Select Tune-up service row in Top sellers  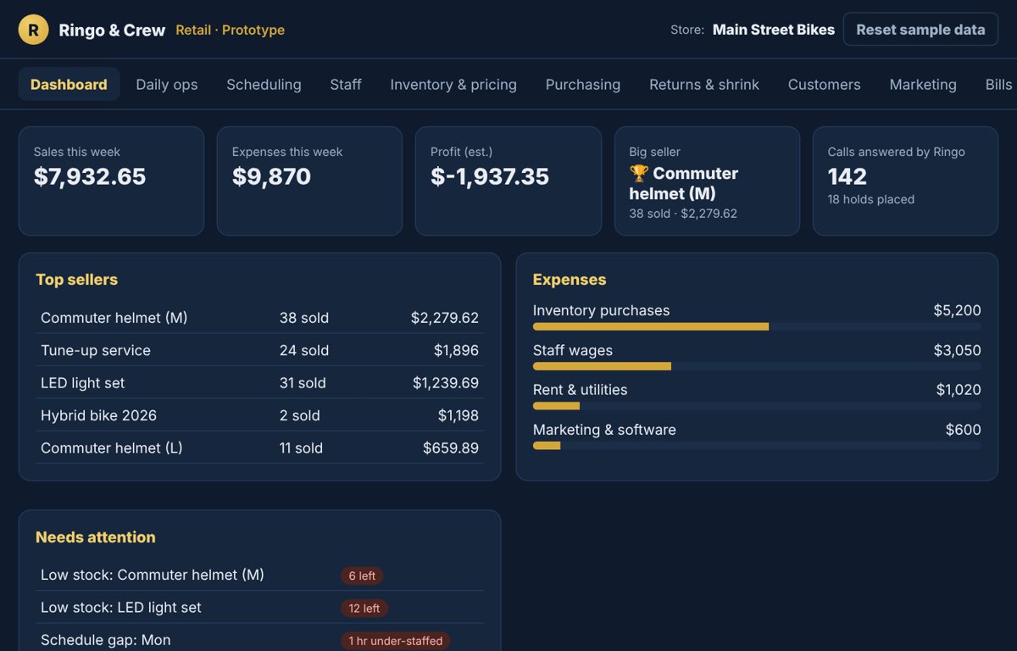(x=259, y=350)
